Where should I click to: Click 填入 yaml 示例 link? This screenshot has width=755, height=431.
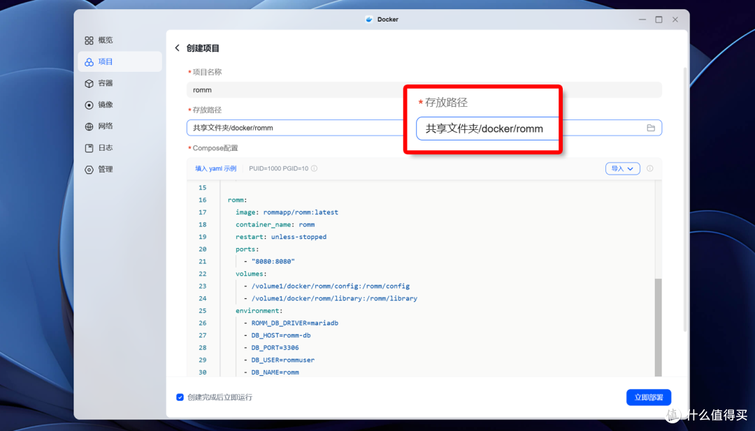216,168
